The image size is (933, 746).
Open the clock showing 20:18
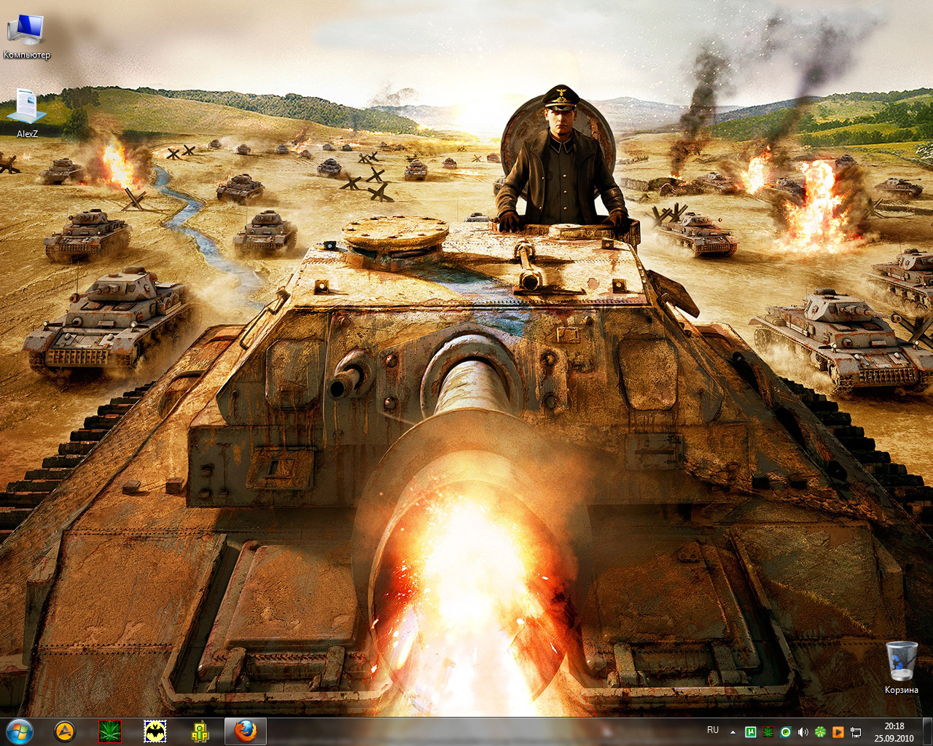pos(894,731)
